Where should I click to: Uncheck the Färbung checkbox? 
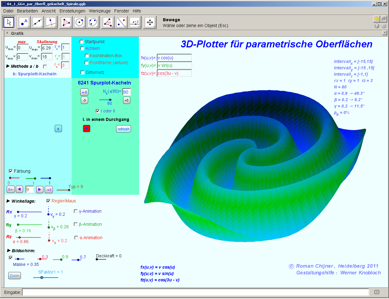tap(11, 171)
